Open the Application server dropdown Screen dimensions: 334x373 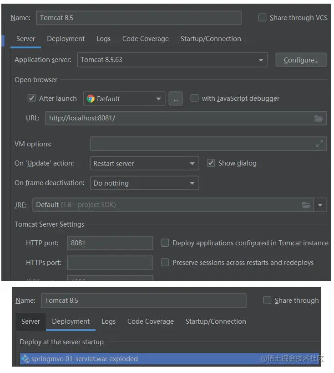click(172, 60)
